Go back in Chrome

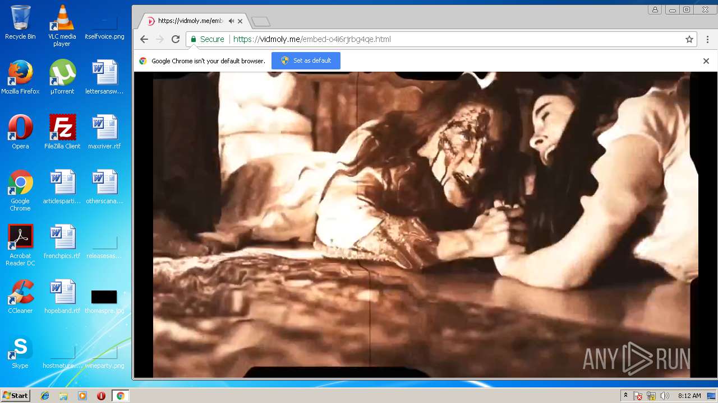pyautogui.click(x=144, y=39)
